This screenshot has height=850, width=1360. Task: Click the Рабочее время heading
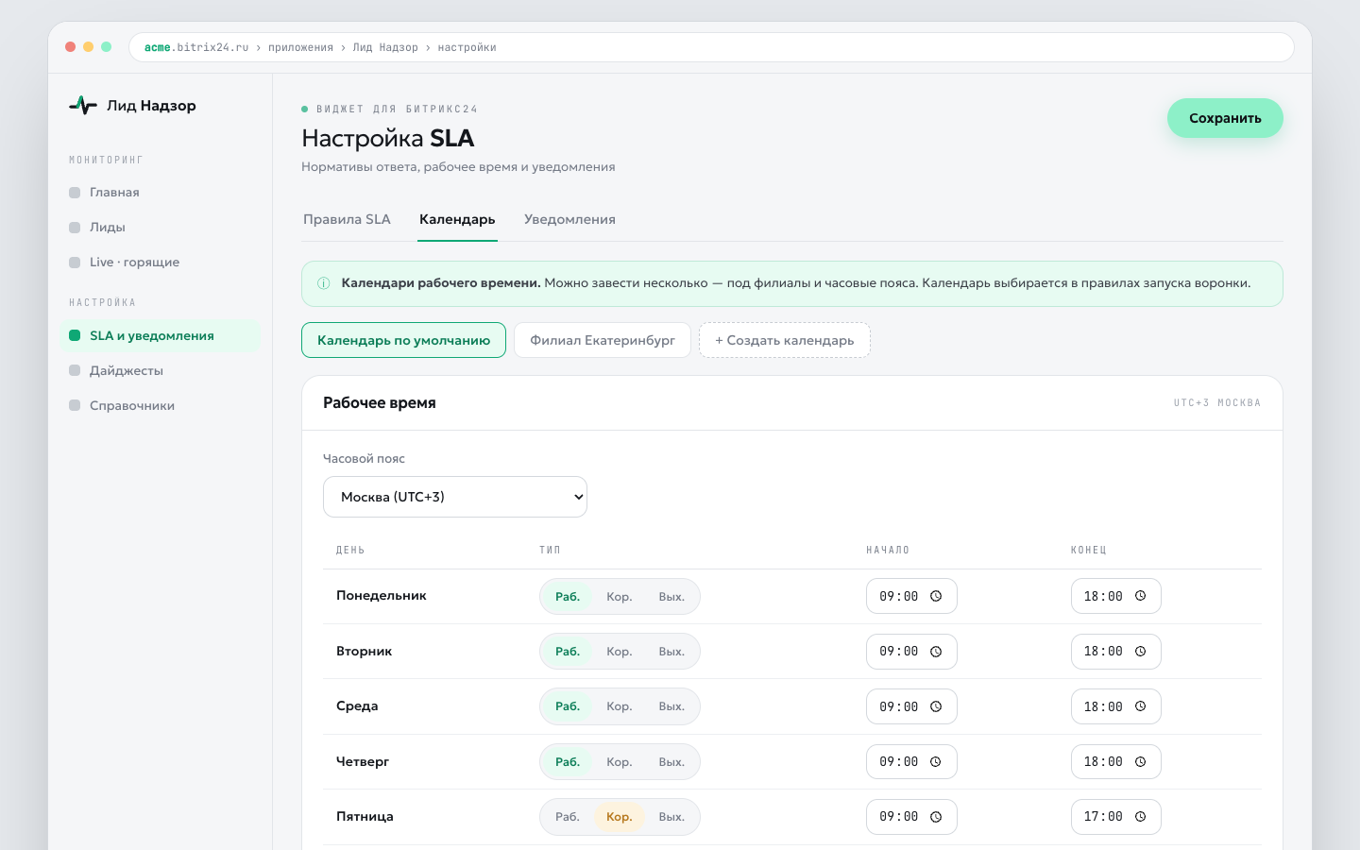pyautogui.click(x=380, y=403)
